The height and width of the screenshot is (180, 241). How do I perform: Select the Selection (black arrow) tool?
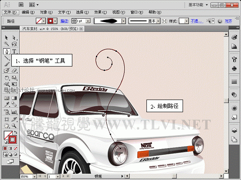pyautogui.click(x=6, y=38)
